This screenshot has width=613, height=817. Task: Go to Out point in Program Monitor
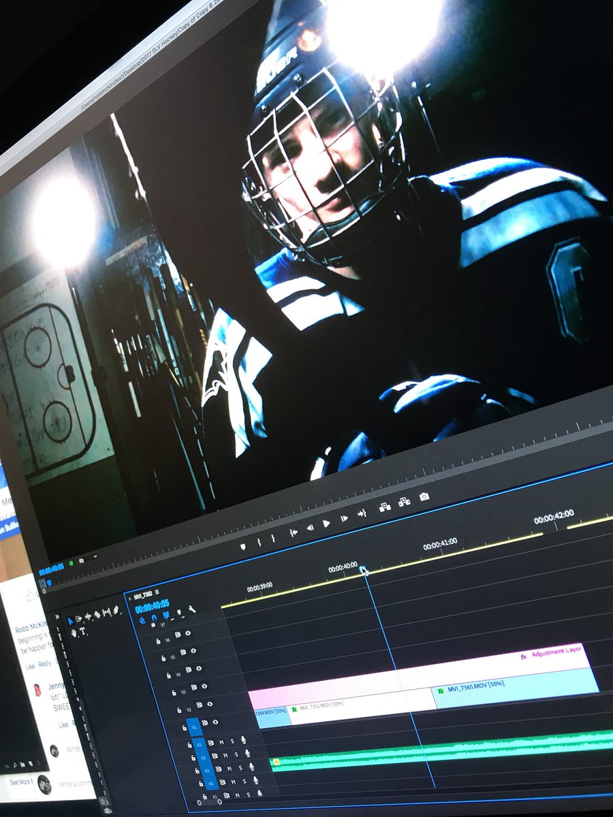pyautogui.click(x=362, y=513)
